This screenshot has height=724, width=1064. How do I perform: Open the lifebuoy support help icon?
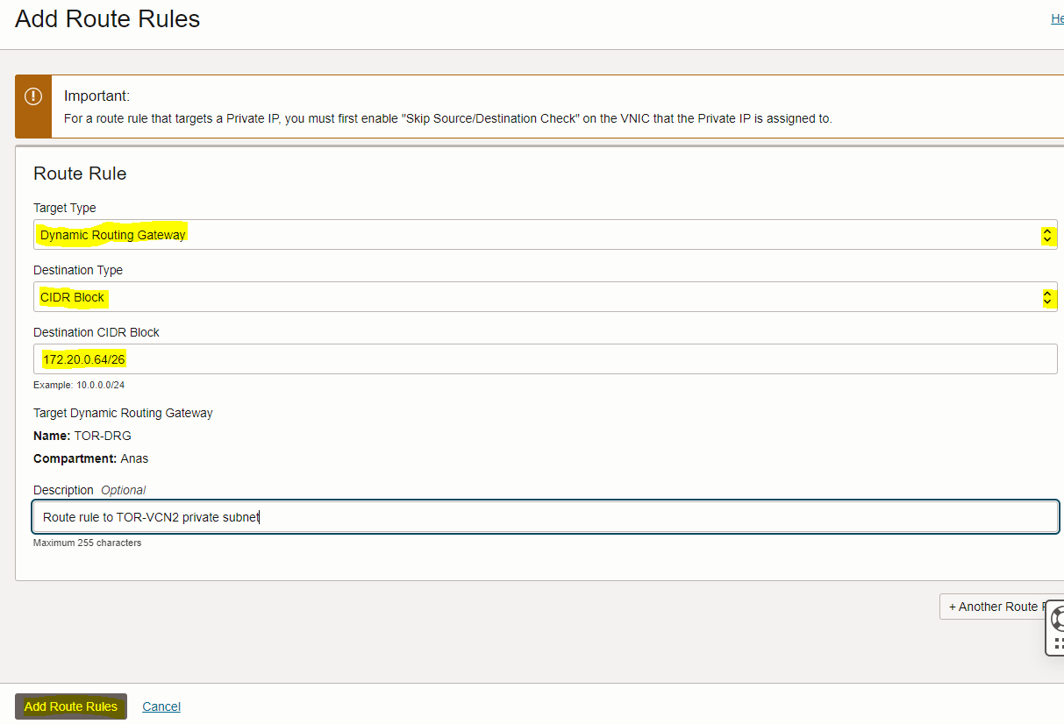pyautogui.click(x=1058, y=618)
